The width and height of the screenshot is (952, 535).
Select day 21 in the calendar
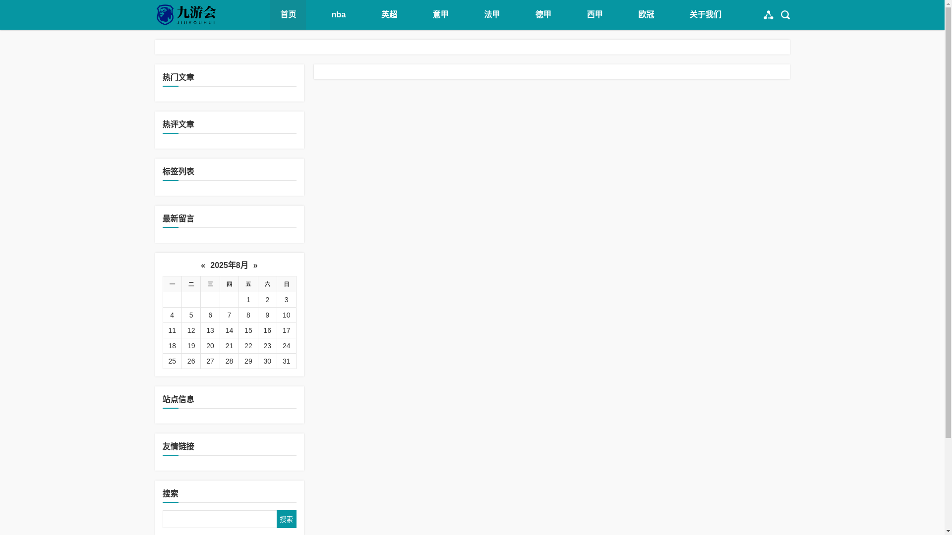pyautogui.click(x=229, y=346)
